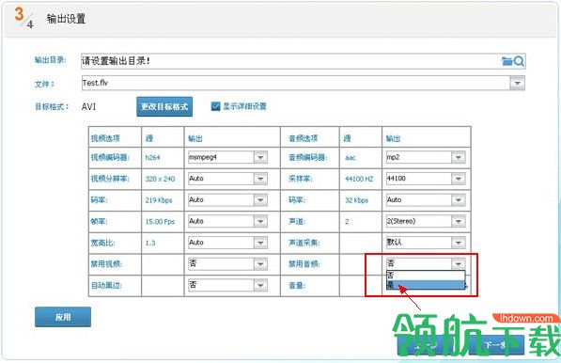Select 否 in the open 禁用音频 list

426,276
